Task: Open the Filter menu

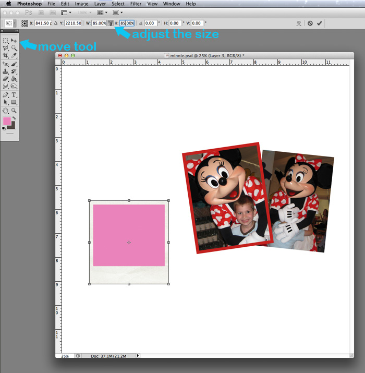Action: (136, 4)
